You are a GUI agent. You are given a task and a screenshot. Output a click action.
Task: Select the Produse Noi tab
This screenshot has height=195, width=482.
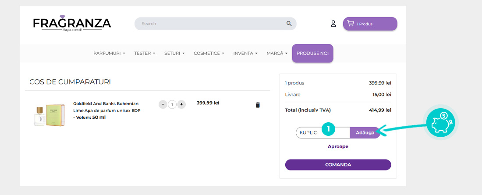[x=312, y=53]
